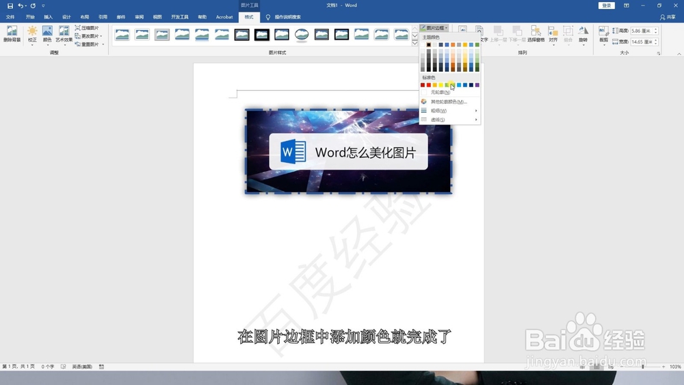684x385 pixels.
Task: Select the Word怎么美化图片 image in document
Action: click(349, 151)
